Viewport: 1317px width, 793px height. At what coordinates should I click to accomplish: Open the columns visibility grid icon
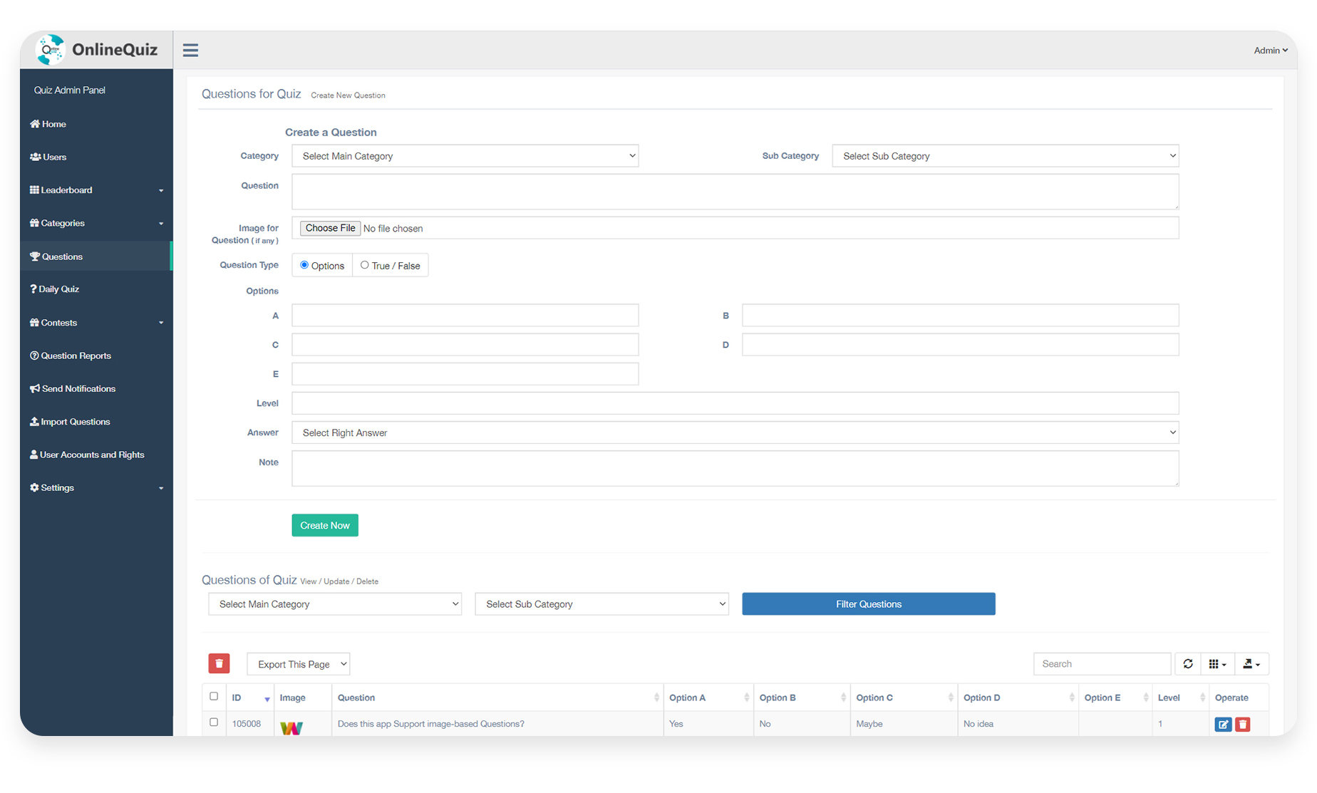pyautogui.click(x=1217, y=663)
